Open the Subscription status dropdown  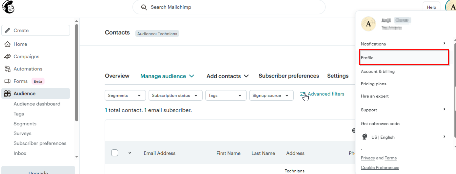175,95
